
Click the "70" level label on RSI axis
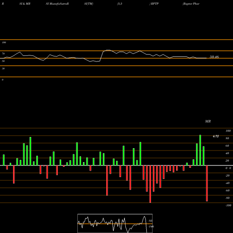3,54
